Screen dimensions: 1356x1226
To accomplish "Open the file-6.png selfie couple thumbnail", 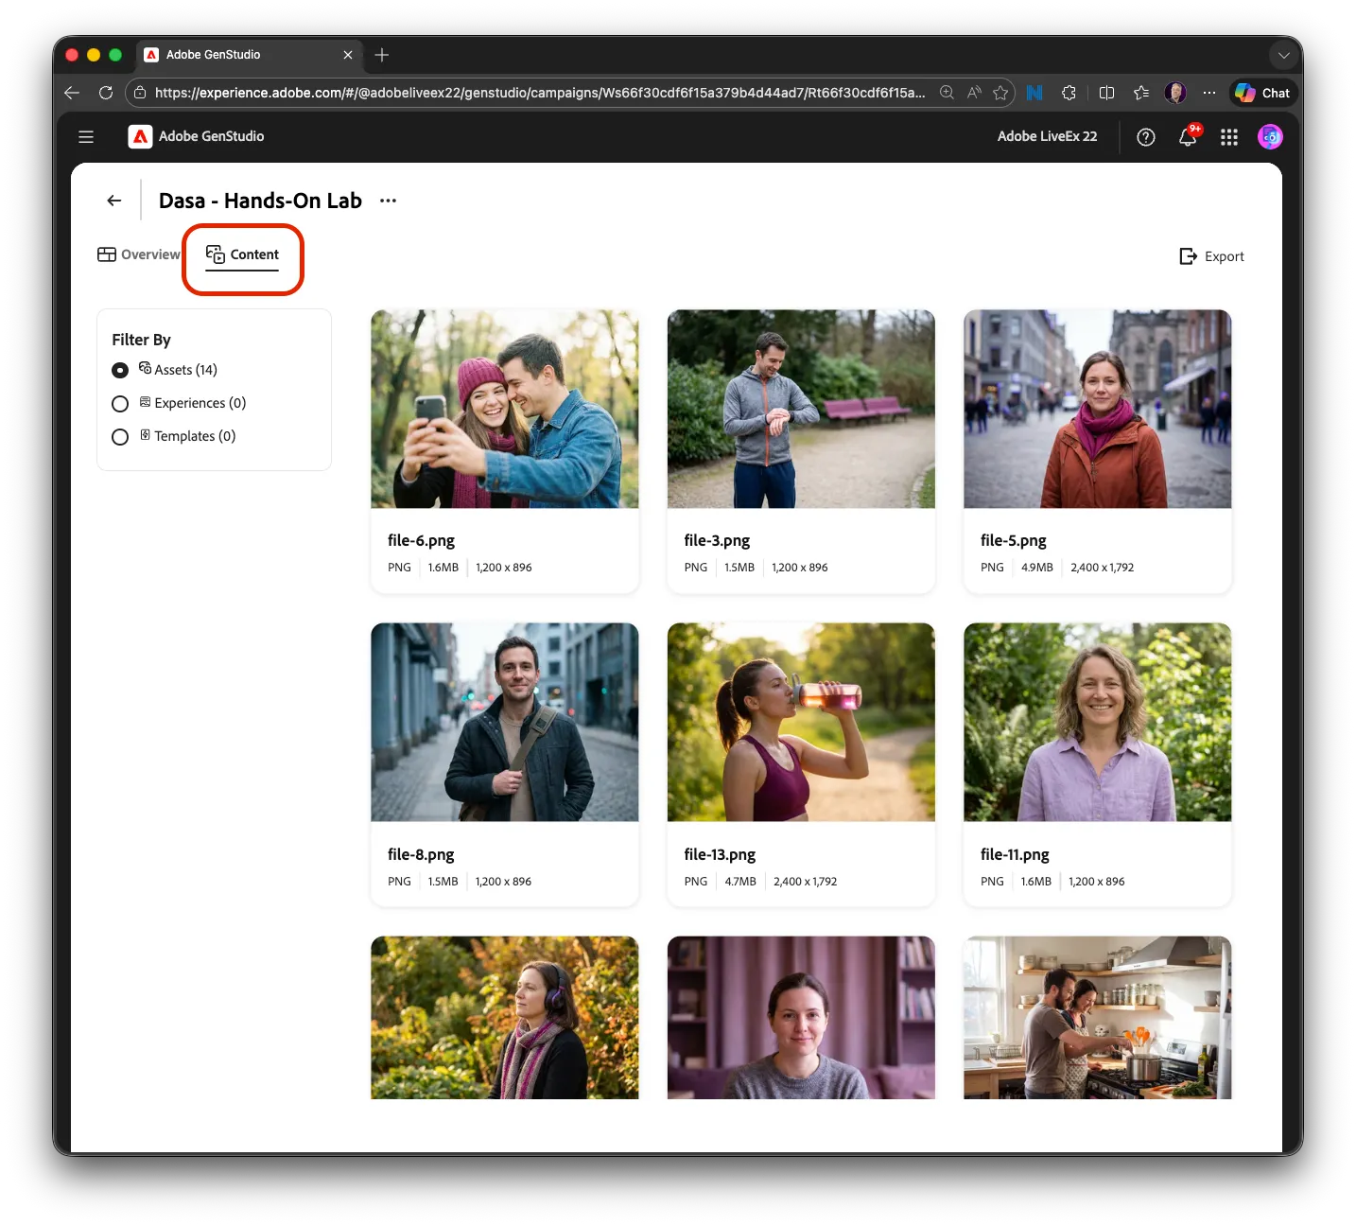I will (x=505, y=409).
